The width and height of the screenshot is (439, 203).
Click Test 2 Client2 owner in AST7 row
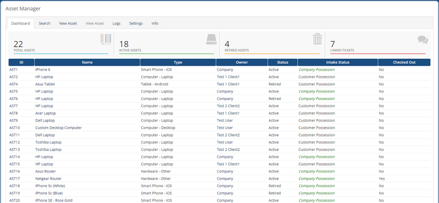[x=228, y=106]
